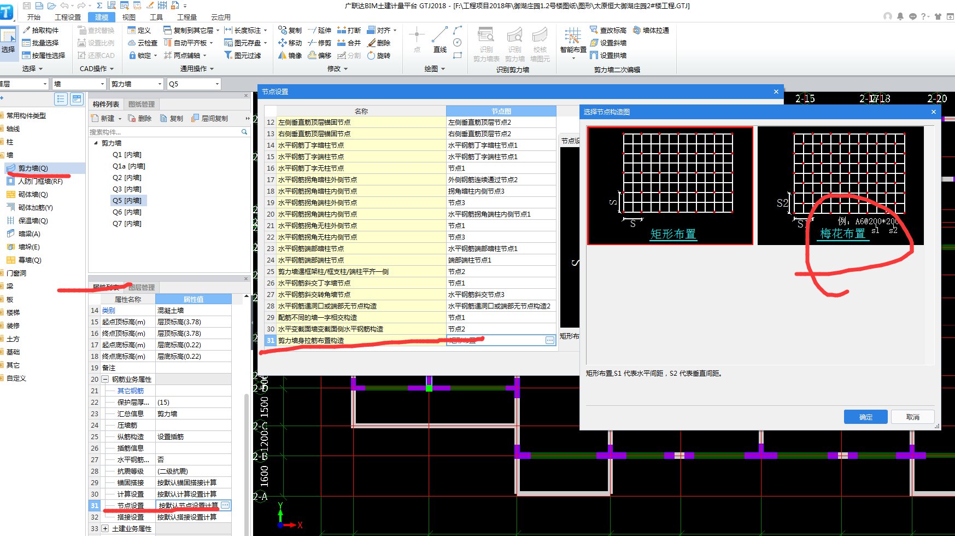Viewport: 955px width, 536px height.
Task: Click 确定 in the node diagram dialog
Action: (865, 417)
